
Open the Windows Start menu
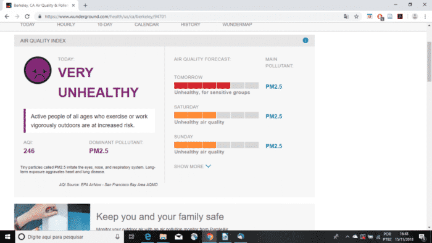click(x=7, y=237)
